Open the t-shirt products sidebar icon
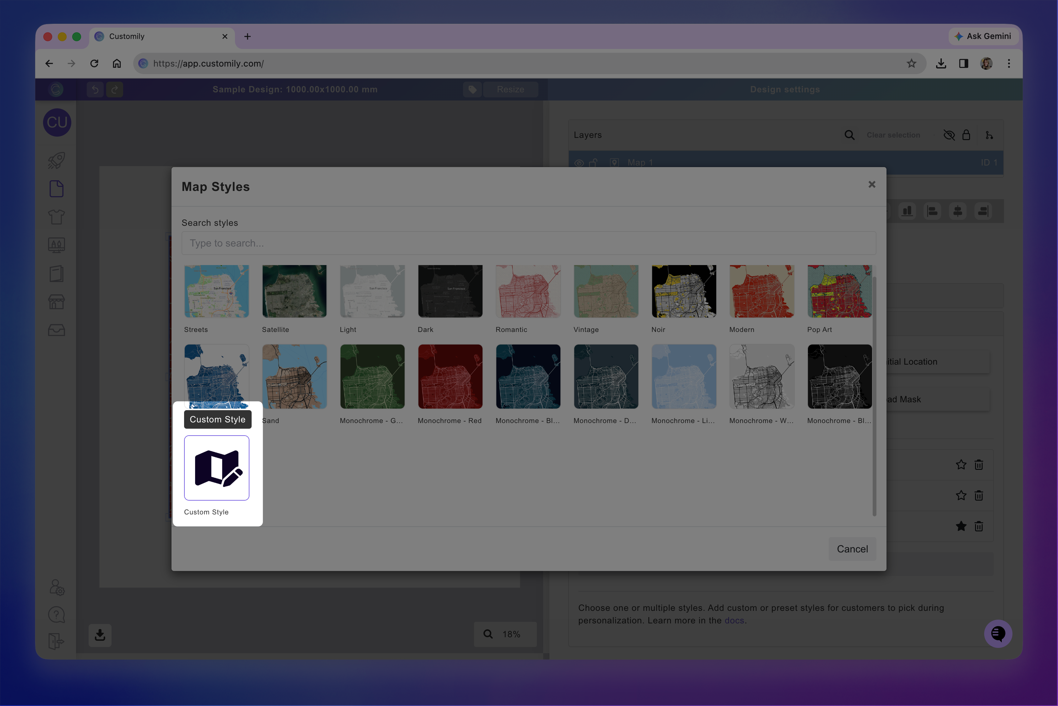The height and width of the screenshot is (706, 1058). pos(56,217)
